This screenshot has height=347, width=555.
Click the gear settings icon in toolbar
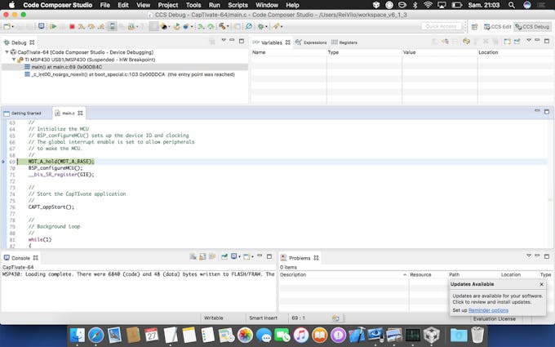pos(261,27)
